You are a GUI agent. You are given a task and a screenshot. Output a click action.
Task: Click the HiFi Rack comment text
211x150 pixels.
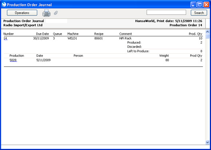click(x=125, y=38)
